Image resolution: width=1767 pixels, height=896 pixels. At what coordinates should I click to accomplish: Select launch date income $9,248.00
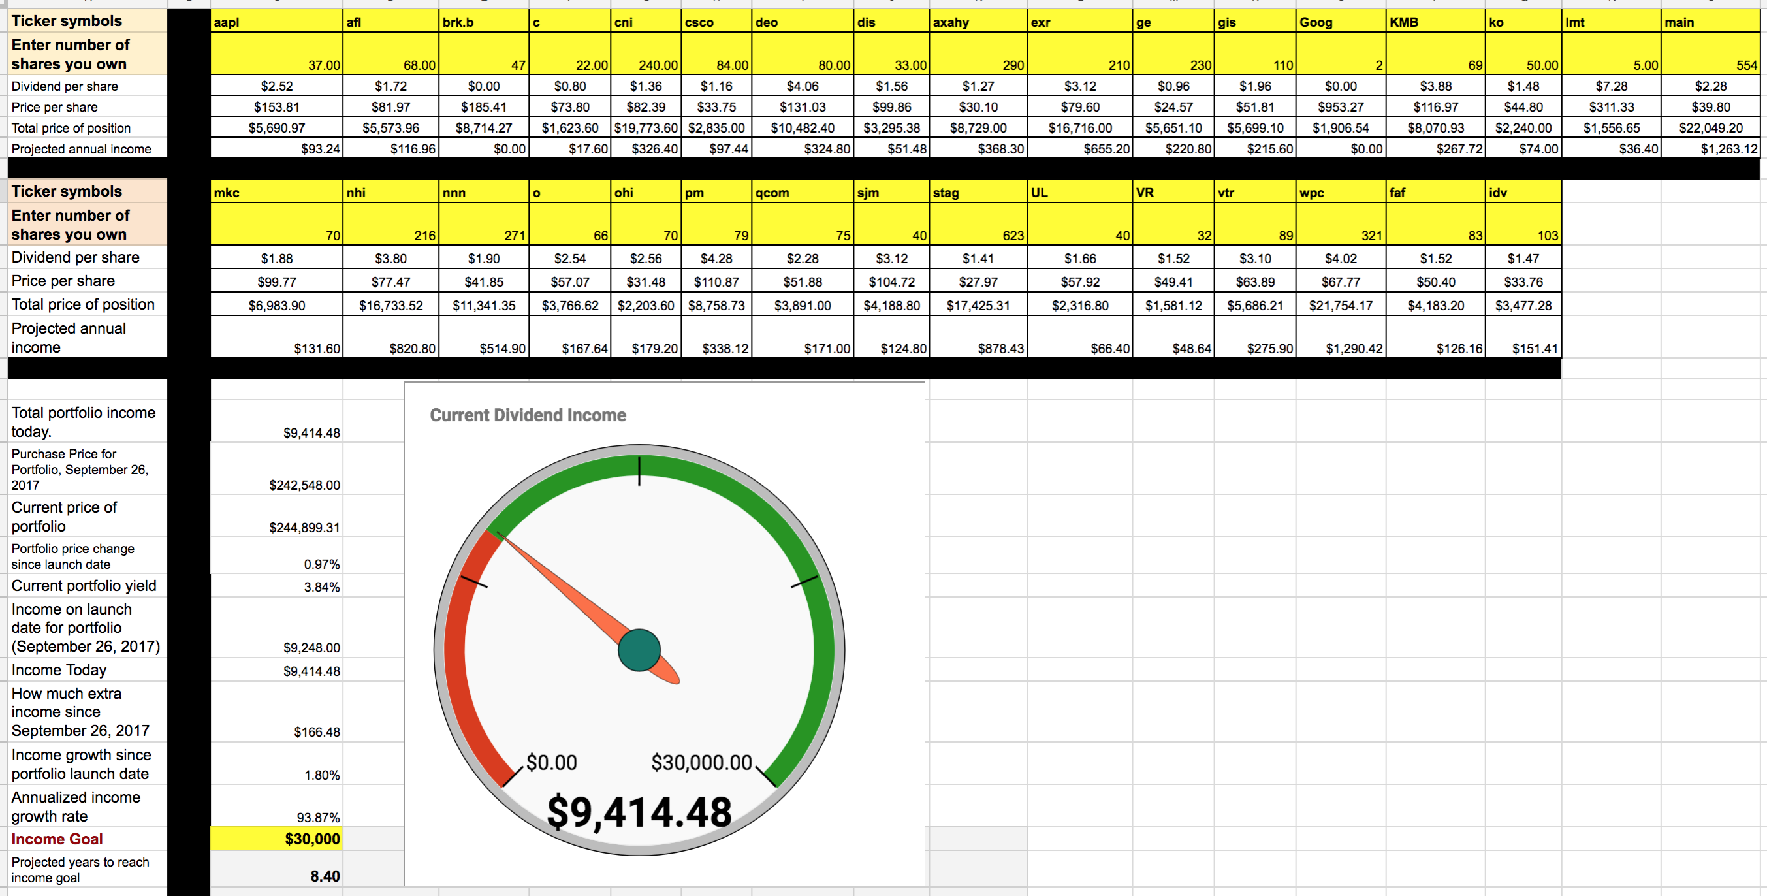pos(276,628)
